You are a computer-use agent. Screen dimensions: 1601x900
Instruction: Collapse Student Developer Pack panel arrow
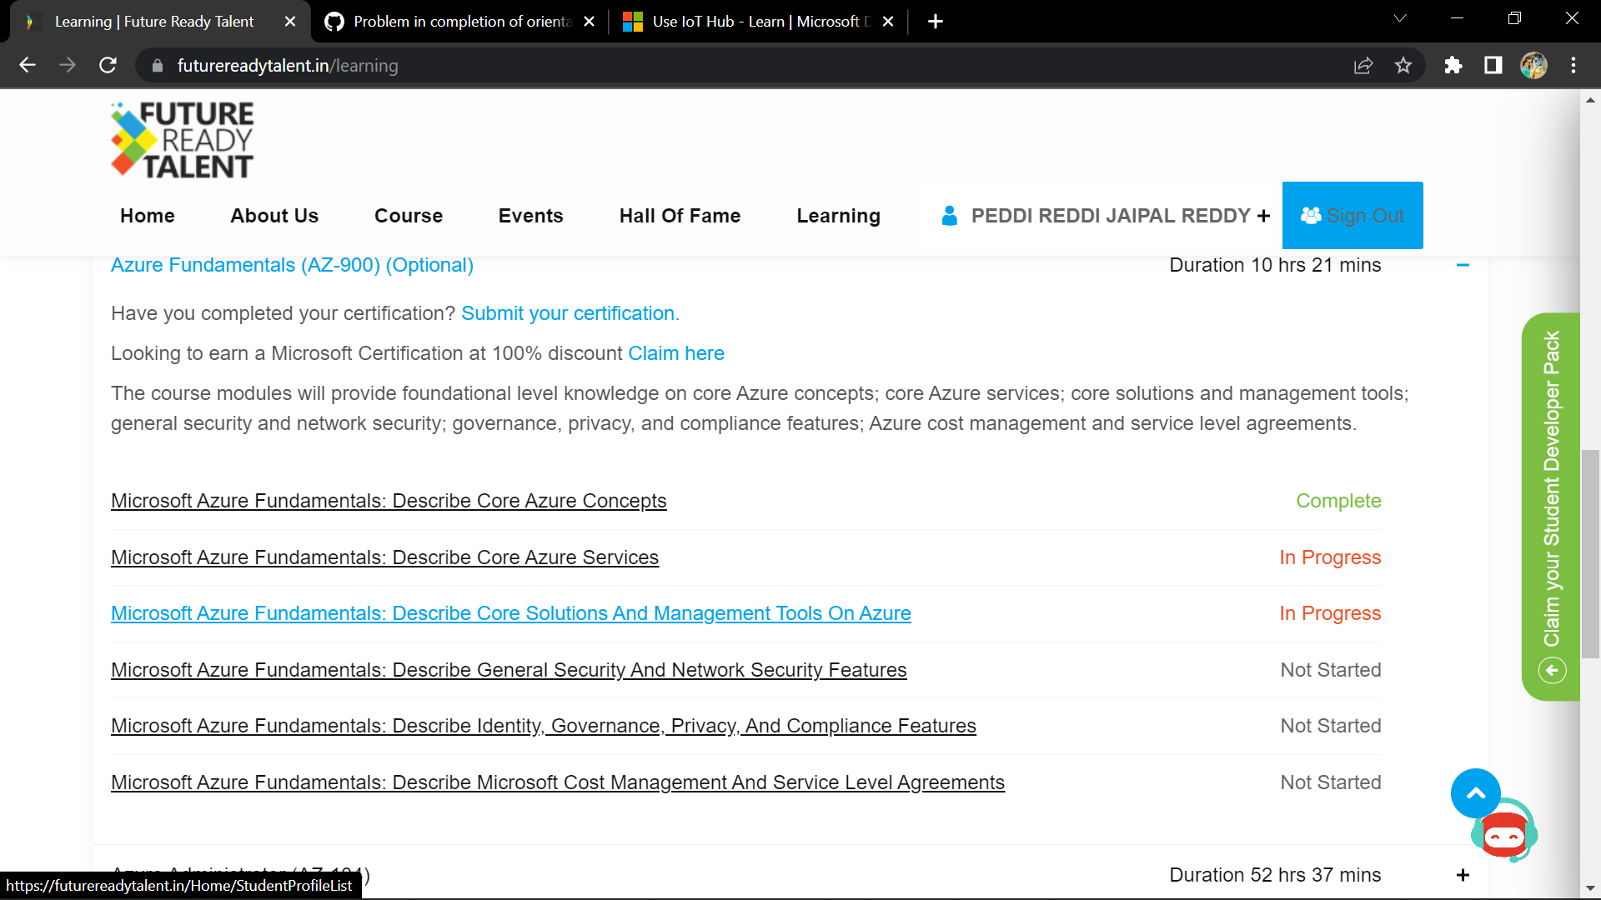point(1552,670)
